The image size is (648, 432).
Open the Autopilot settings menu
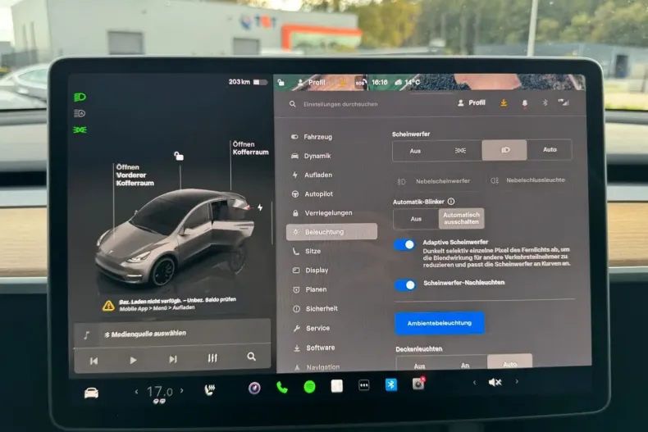313,193
